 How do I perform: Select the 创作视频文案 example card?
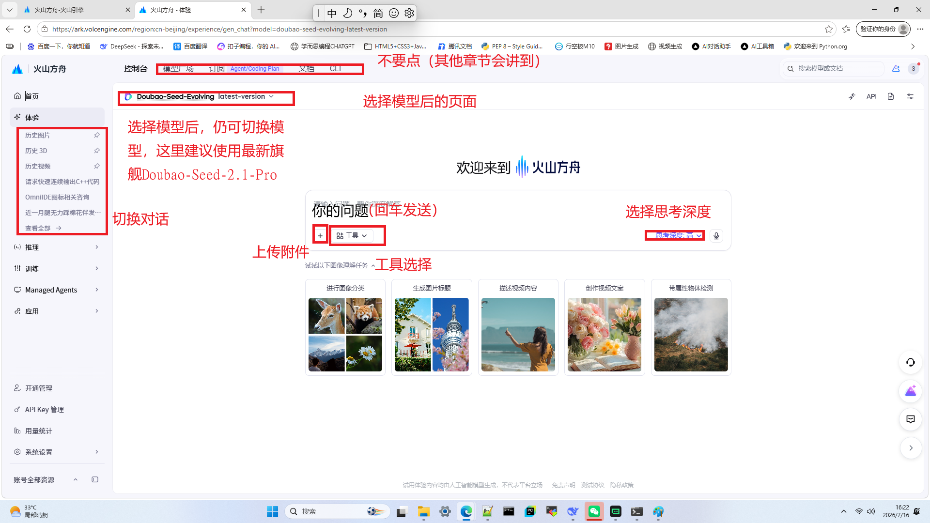(x=604, y=327)
